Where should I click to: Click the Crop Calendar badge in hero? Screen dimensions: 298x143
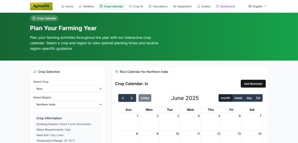point(44,18)
